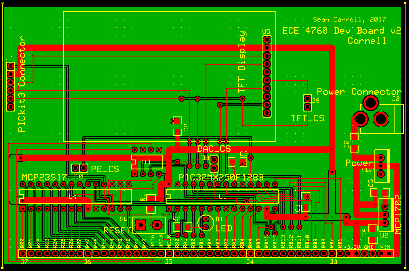Select the top large pad of power jack J2
Image resolution: width=409 pixels, height=271 pixels.
[370, 102]
